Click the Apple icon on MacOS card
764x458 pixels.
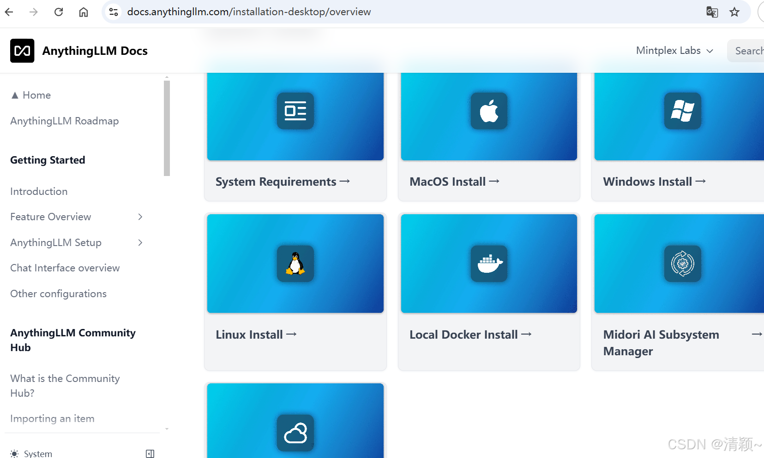pos(489,111)
